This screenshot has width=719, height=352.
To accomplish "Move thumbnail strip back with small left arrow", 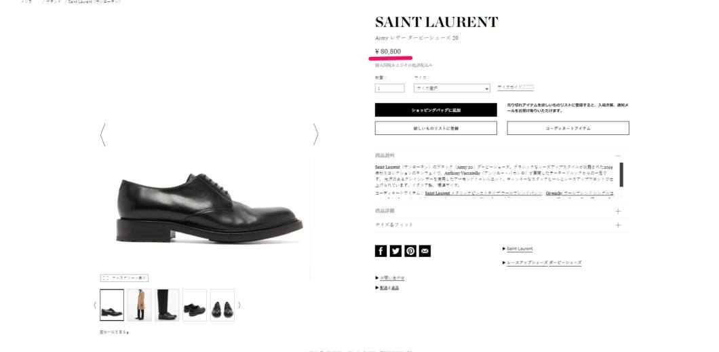I will pyautogui.click(x=95, y=305).
